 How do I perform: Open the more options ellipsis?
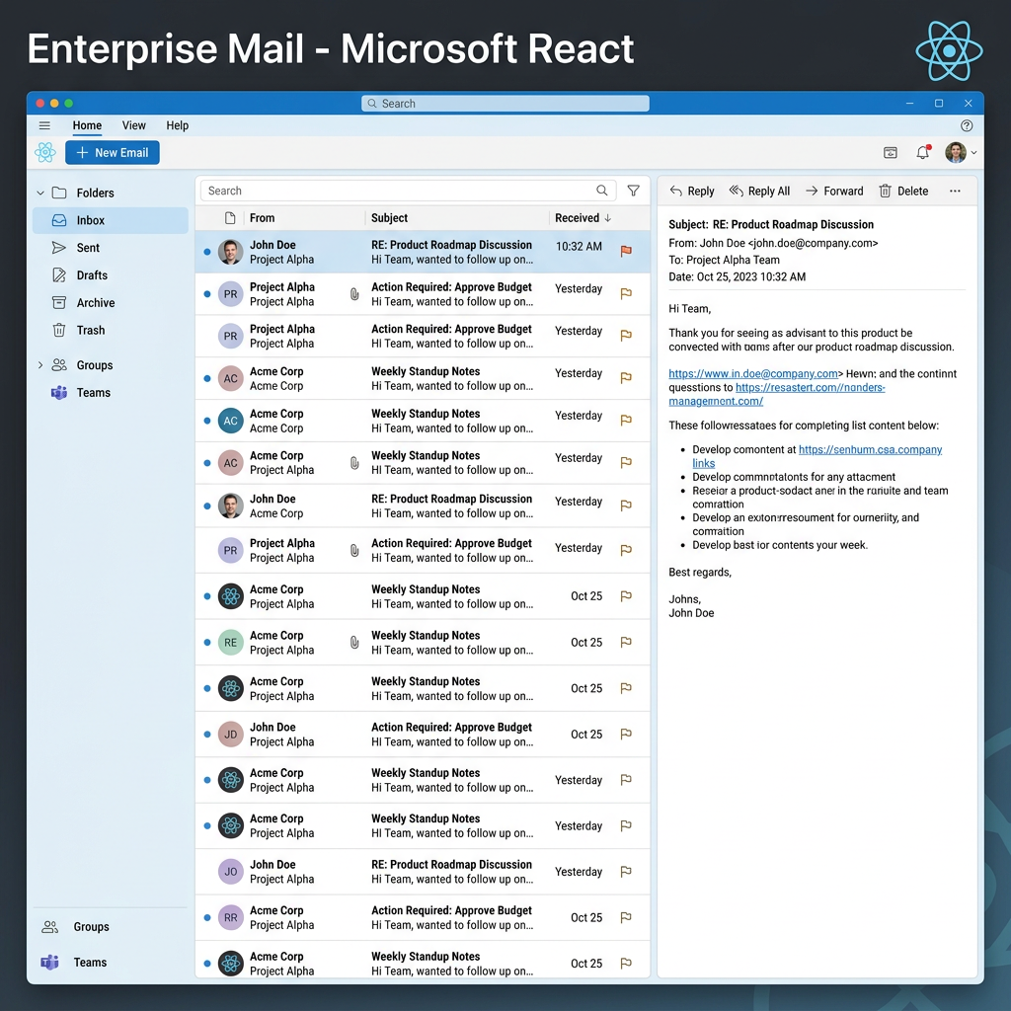(955, 191)
